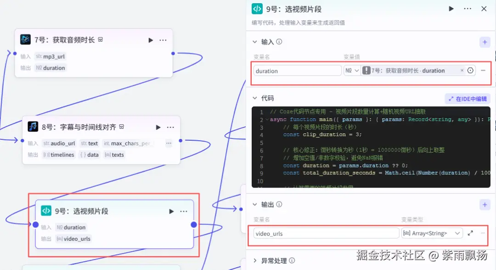Open more options for node 7号 获取音频时长
Viewport: 496px width, 270px height.
tap(163, 40)
